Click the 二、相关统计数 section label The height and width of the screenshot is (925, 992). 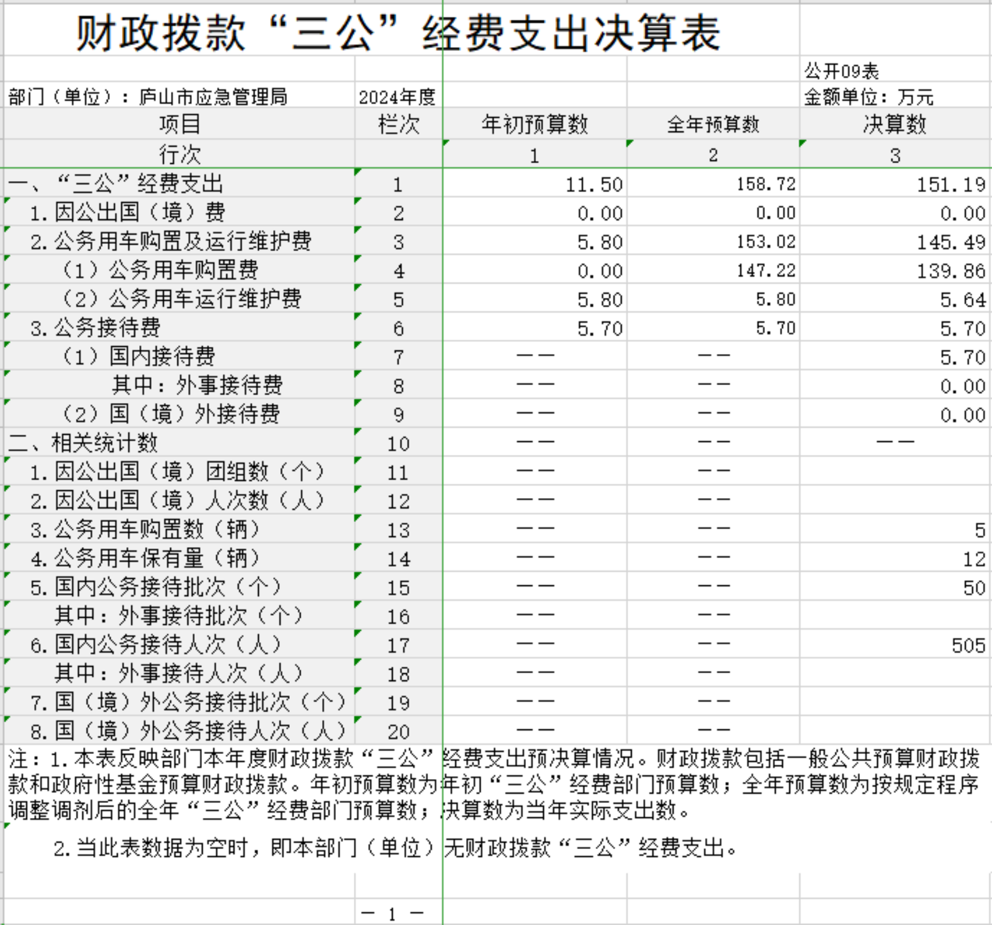click(84, 443)
